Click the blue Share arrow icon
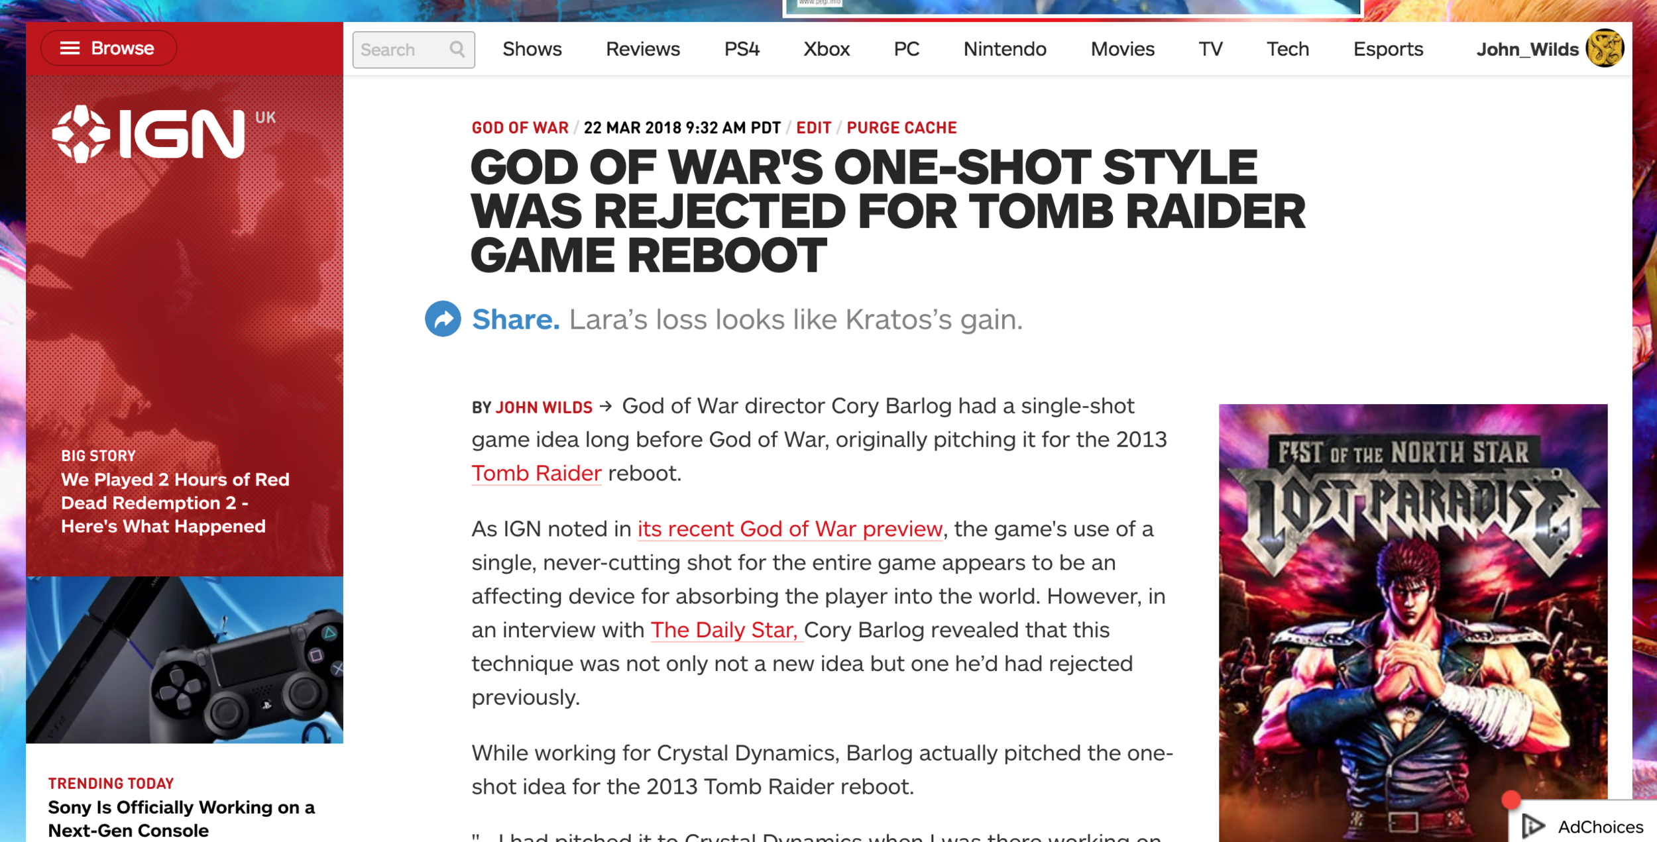This screenshot has height=842, width=1657. [443, 319]
